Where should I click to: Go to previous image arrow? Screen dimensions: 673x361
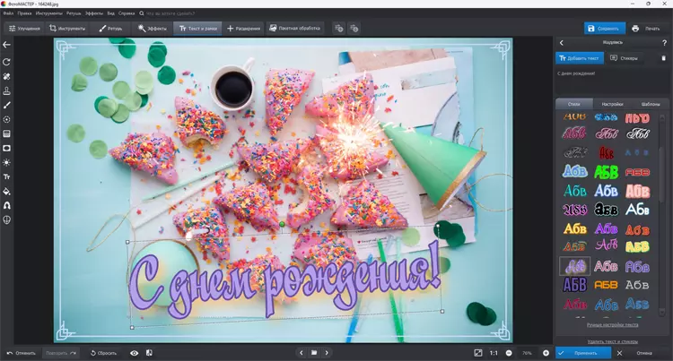(302, 353)
